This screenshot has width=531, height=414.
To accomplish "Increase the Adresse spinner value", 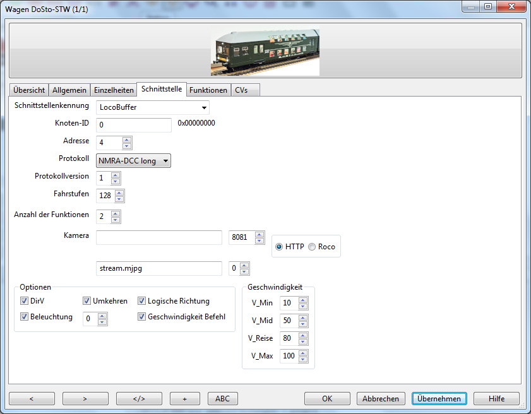I will pos(127,139).
